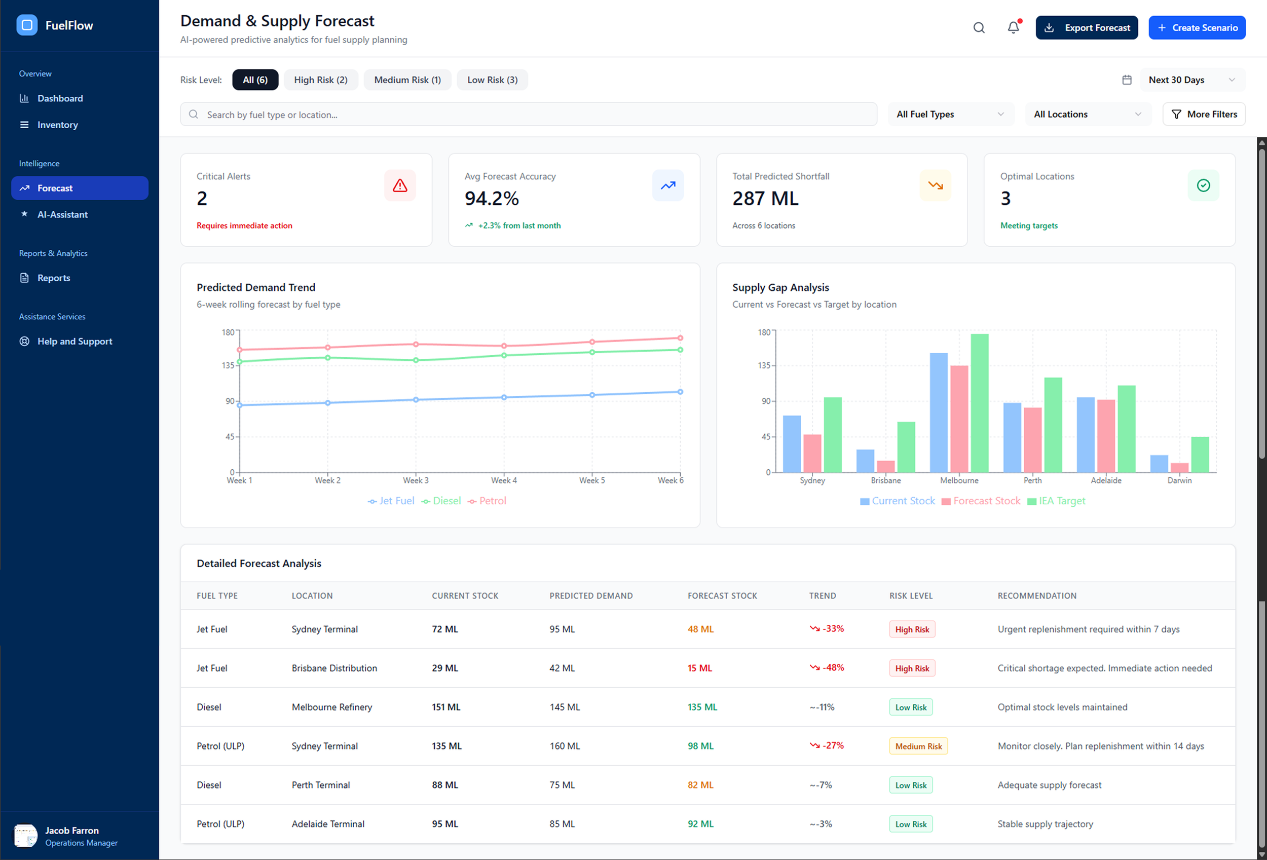Expand the All Locations dropdown
This screenshot has width=1267, height=860.
coord(1088,115)
